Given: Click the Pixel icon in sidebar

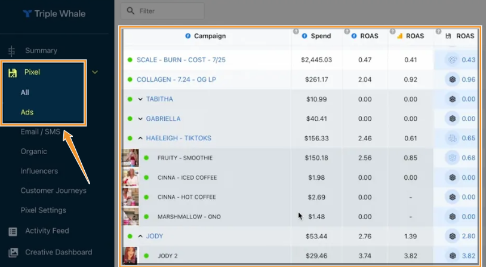Looking at the screenshot, I should click(x=12, y=72).
